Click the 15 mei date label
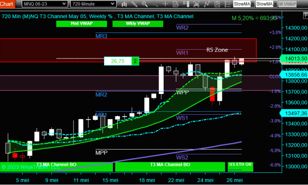The width and height of the screenshot is (308, 185). click(110, 180)
